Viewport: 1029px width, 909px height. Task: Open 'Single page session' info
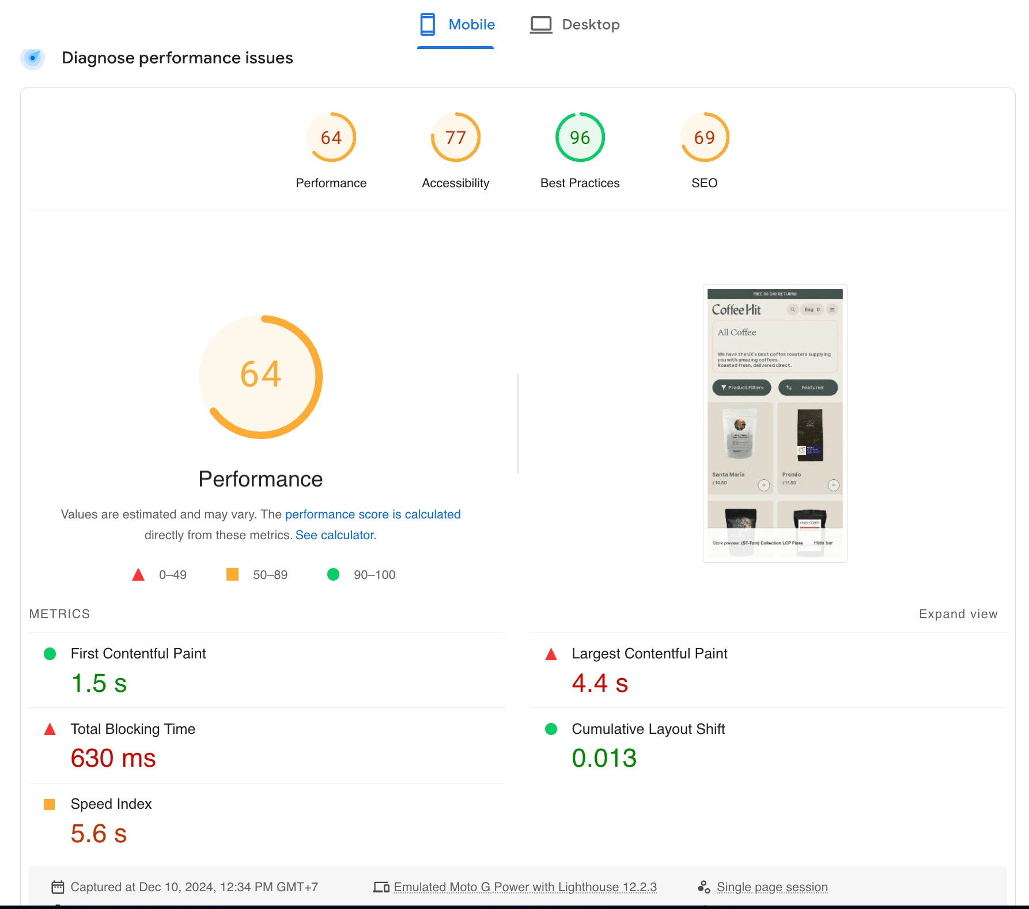(772, 887)
